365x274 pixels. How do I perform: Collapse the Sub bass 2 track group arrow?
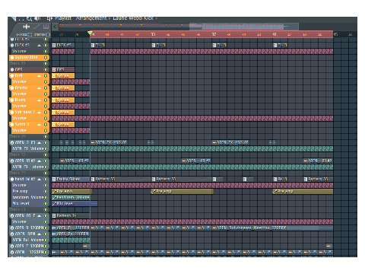tap(39, 112)
